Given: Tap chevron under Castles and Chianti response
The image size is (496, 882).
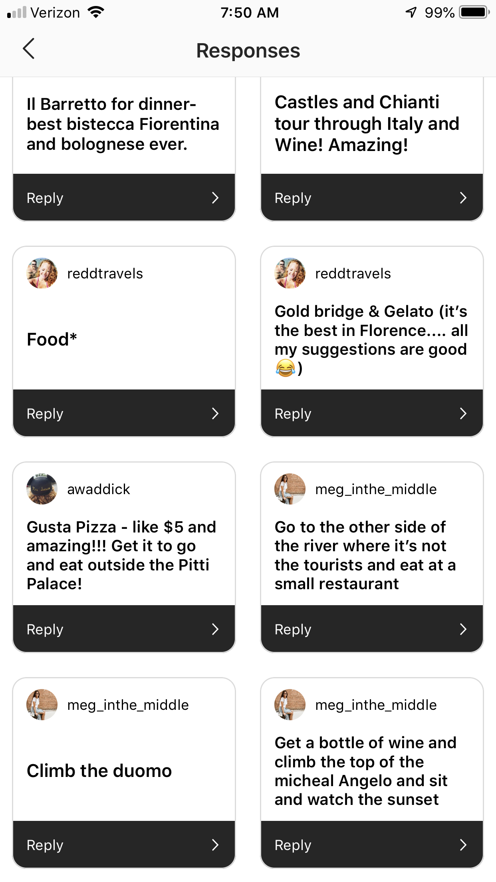Looking at the screenshot, I should pyautogui.click(x=463, y=198).
